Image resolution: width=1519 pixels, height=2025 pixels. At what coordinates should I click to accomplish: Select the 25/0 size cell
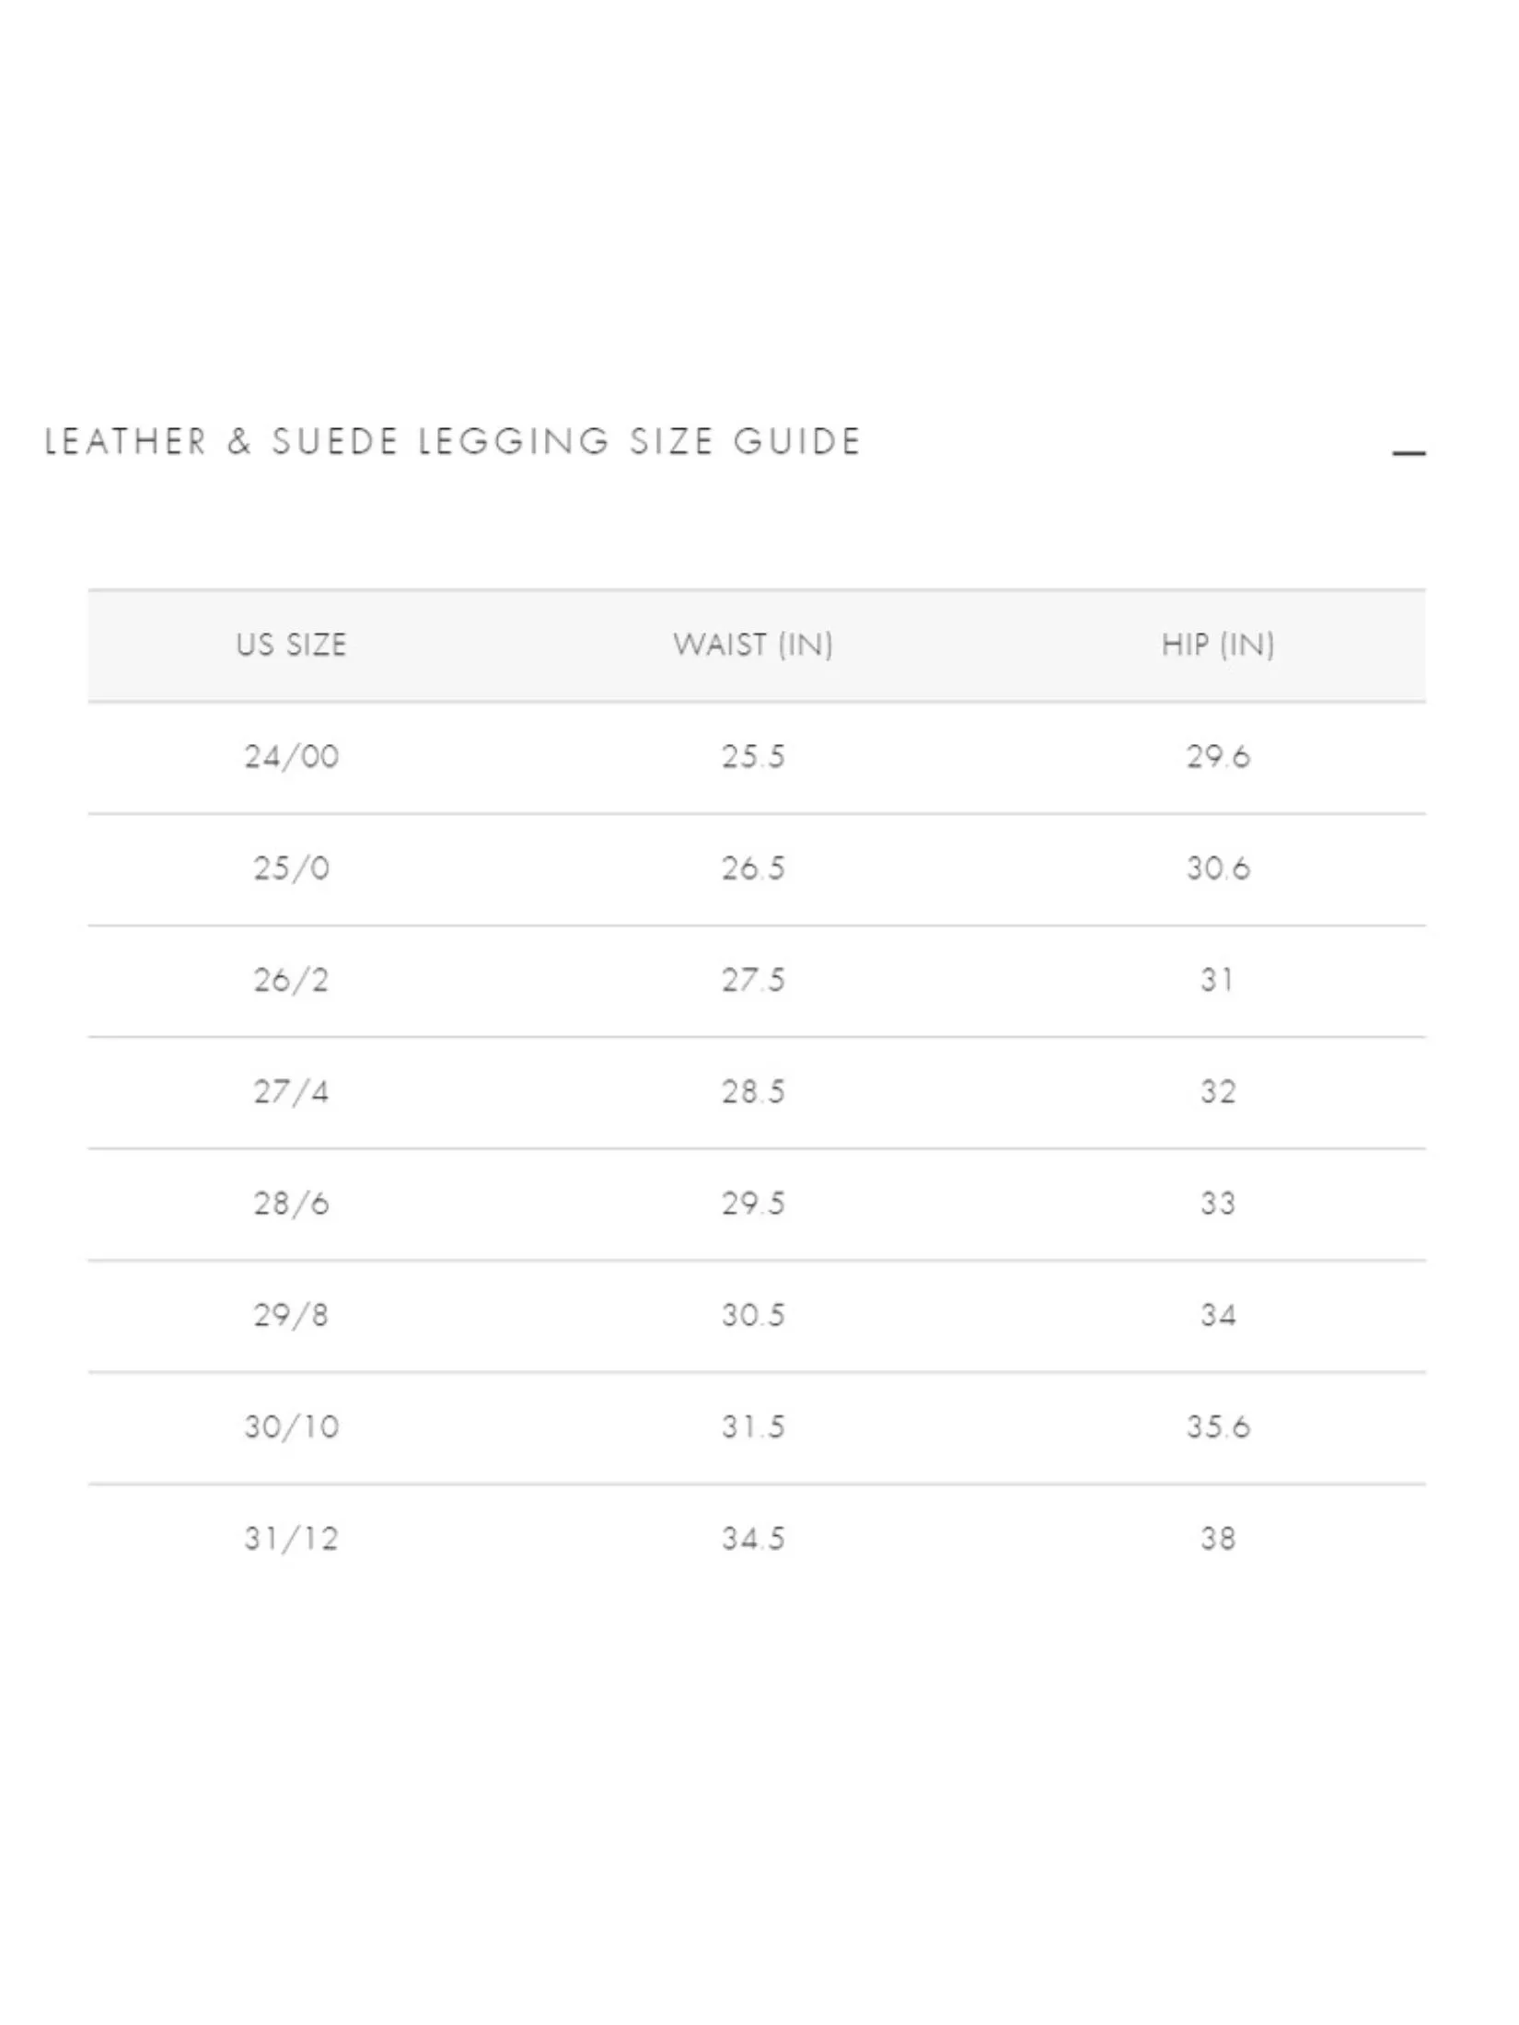click(x=291, y=868)
